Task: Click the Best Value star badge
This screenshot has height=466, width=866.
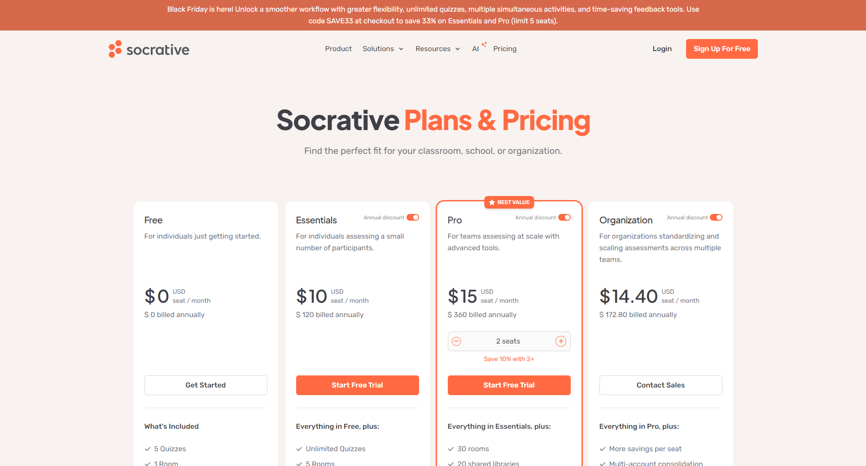Action: pyautogui.click(x=509, y=202)
